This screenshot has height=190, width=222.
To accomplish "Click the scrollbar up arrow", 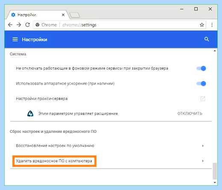I will (215, 51).
